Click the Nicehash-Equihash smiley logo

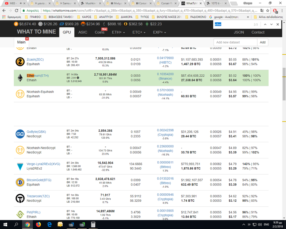click(x=20, y=94)
